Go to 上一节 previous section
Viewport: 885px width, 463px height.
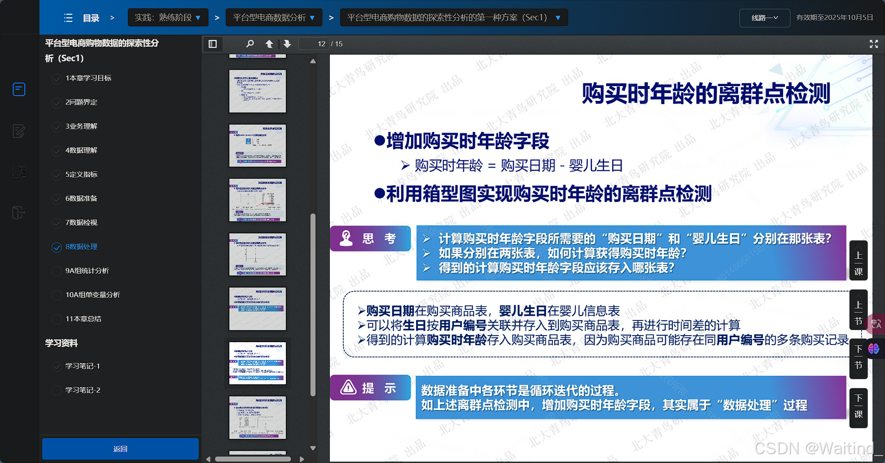coord(858,310)
